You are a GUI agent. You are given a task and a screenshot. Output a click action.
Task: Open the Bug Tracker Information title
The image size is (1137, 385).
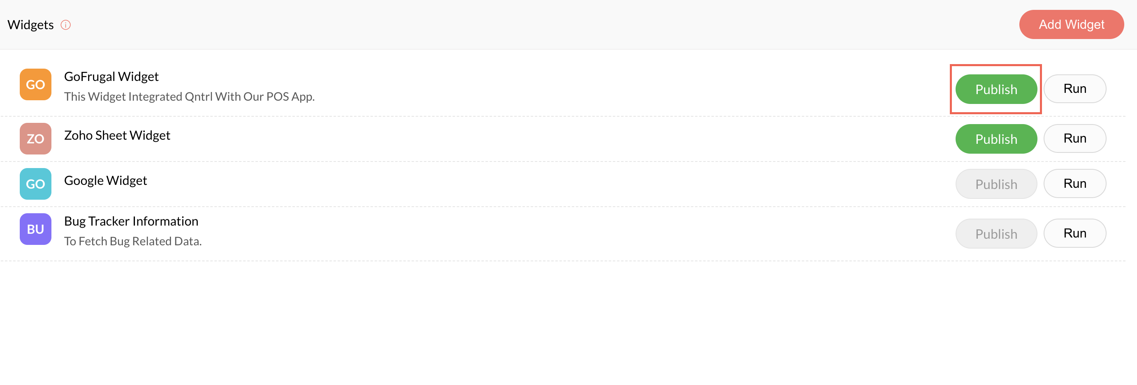tap(131, 221)
